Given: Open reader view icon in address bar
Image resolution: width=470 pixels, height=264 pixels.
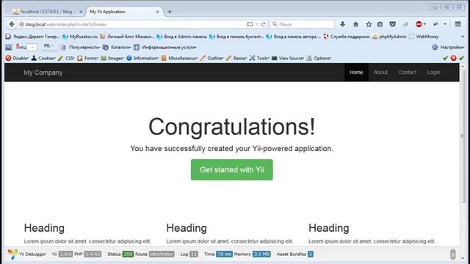Looking at the screenshot, I should (250, 24).
